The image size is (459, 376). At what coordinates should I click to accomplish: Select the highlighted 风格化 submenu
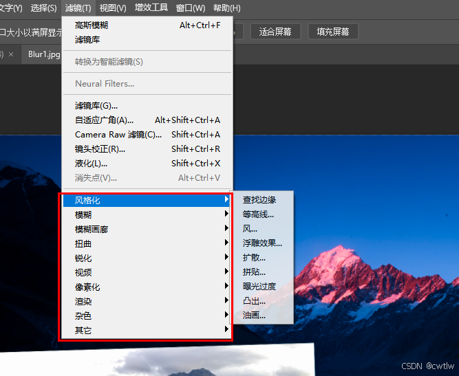point(147,200)
